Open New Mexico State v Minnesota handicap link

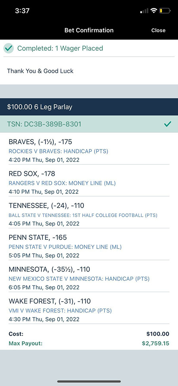(79, 279)
